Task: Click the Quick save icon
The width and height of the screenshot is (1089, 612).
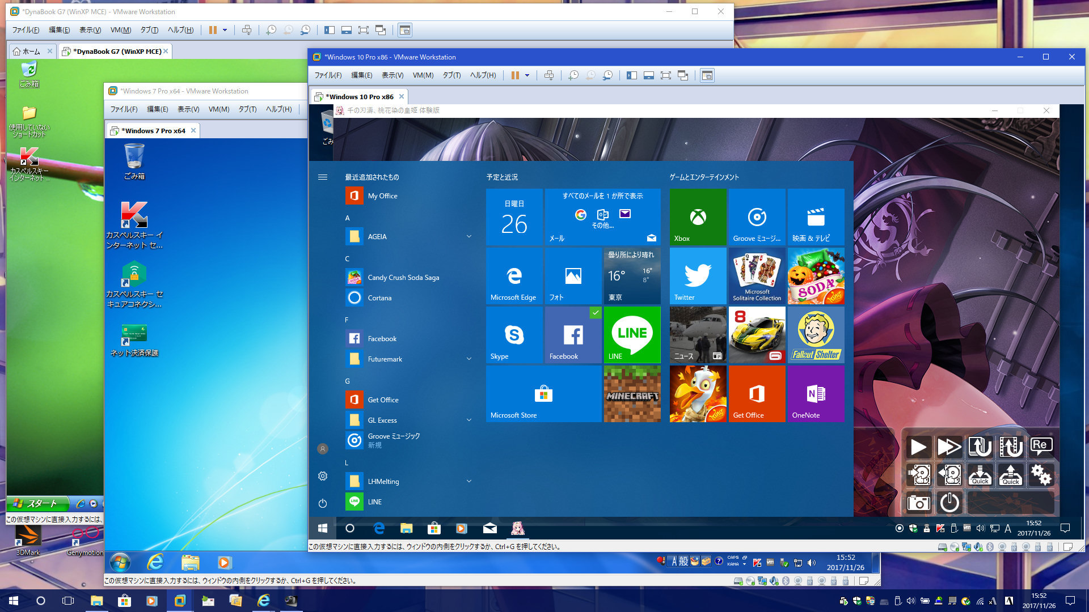Action: (x=980, y=475)
